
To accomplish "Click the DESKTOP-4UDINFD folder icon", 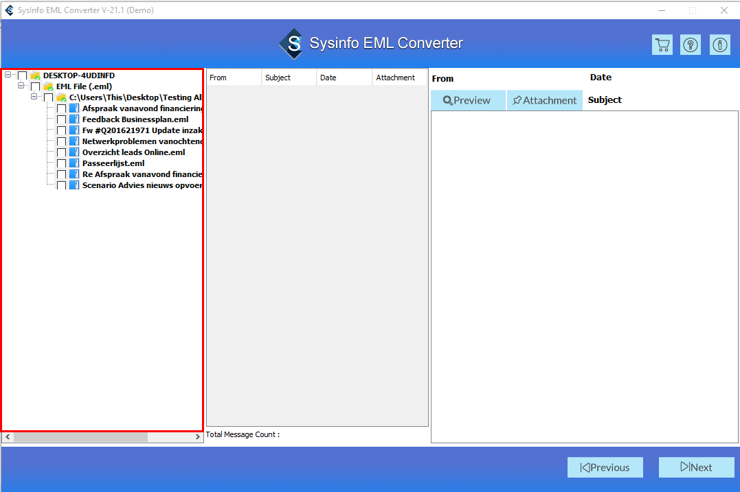I will pos(35,75).
